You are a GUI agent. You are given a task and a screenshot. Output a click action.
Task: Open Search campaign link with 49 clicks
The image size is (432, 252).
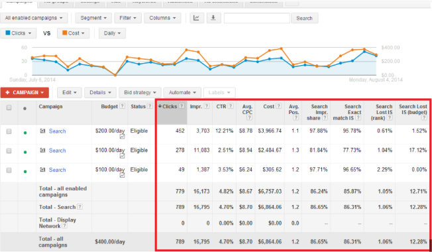click(x=57, y=170)
